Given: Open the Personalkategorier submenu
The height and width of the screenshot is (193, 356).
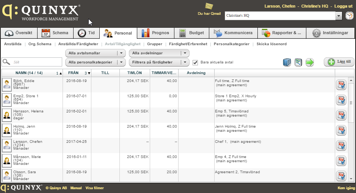Looking at the screenshot, I should click(232, 44).
